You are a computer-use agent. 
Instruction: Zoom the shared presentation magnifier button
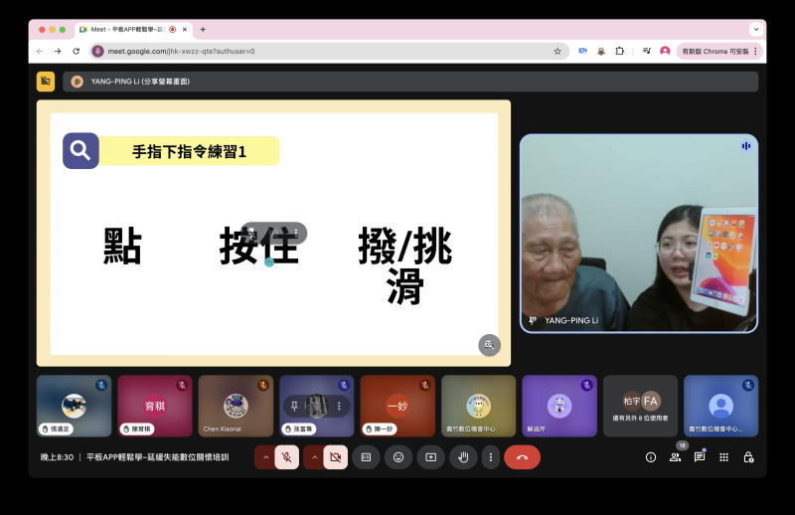coord(489,345)
